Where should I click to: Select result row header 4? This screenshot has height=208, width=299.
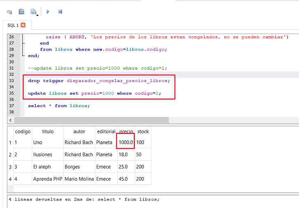click(x=10, y=179)
